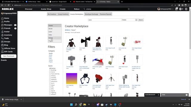Screen dimensions: 191x107
Task: Reload the page with browser refresh icon
Action: (x=8, y=5)
